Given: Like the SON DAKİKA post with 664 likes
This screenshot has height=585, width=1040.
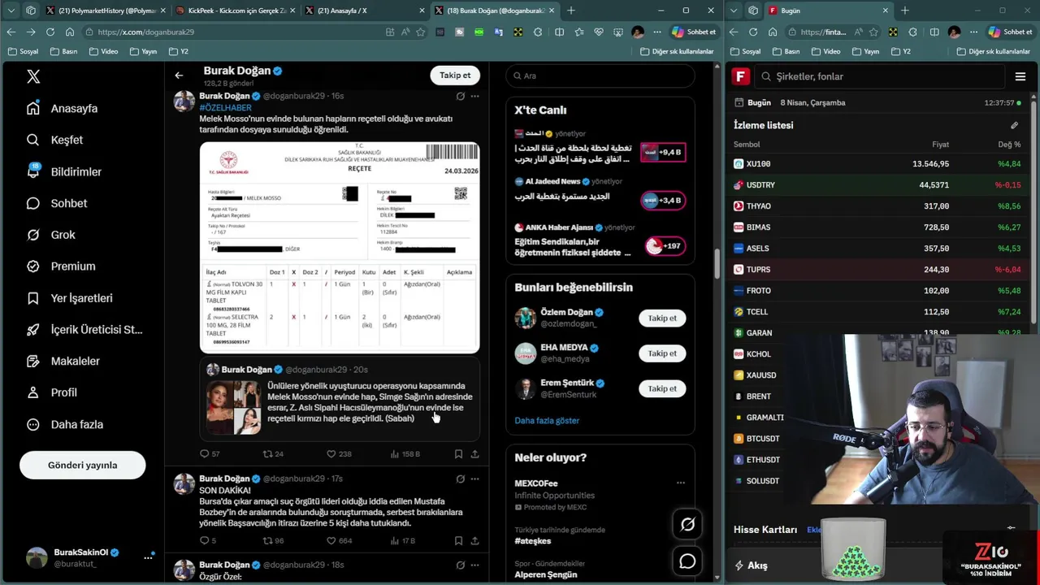Looking at the screenshot, I should (x=339, y=540).
